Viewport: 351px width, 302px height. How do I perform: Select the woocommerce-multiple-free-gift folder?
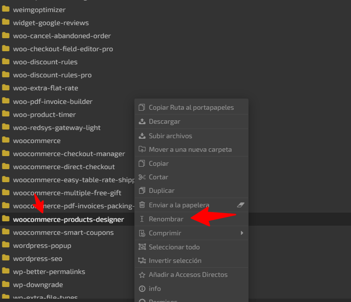[x=67, y=193]
